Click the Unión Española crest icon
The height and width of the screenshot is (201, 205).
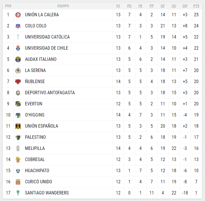(18, 126)
